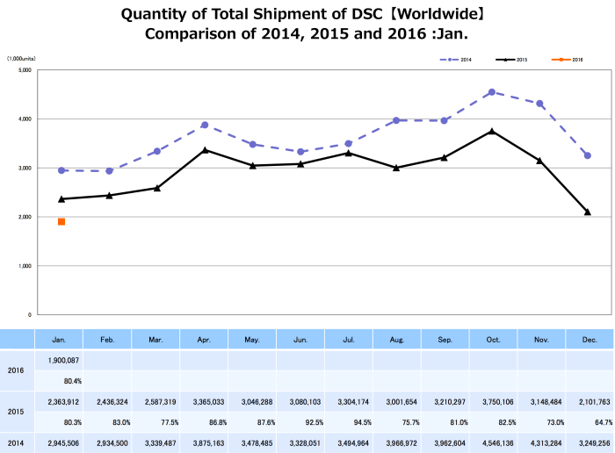Screen dimensions: 615x453
Task: Select the Apr. column header
Action: click(204, 340)
